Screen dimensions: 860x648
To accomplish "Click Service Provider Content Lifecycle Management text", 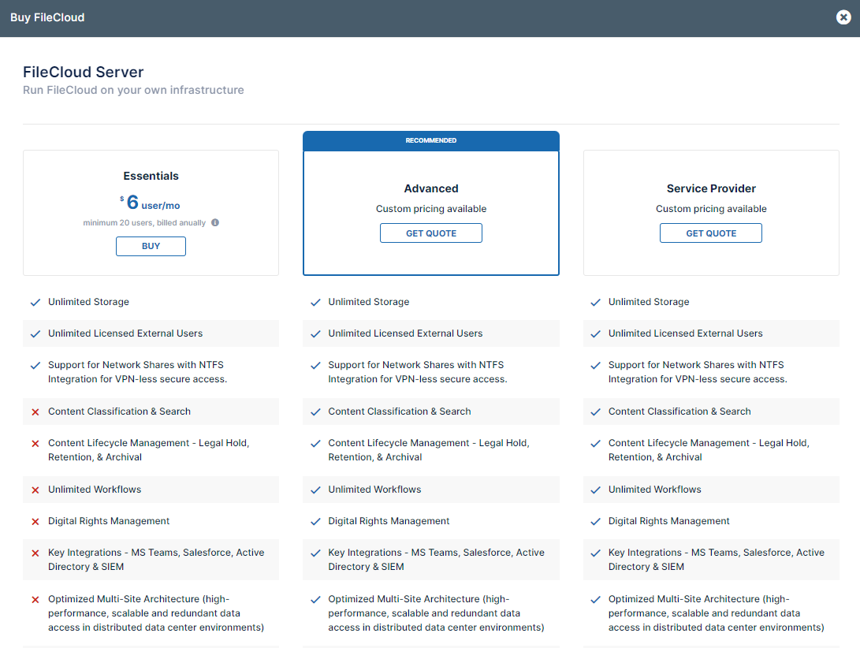I will pos(708,450).
